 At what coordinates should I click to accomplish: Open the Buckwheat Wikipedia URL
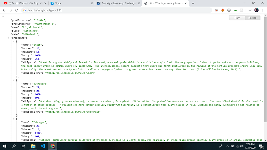point(72,112)
